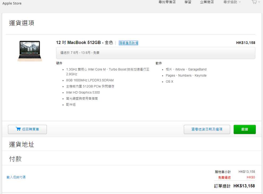The width and height of the screenshot is (263, 194).
Task: Open 尋找零售店 menu item
Action: [167, 2]
